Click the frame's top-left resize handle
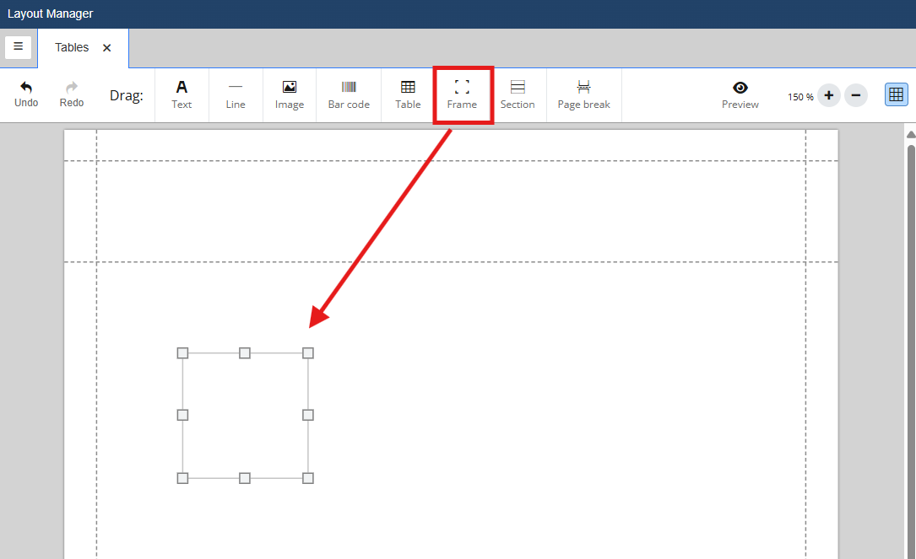The width and height of the screenshot is (916, 559). point(182,353)
